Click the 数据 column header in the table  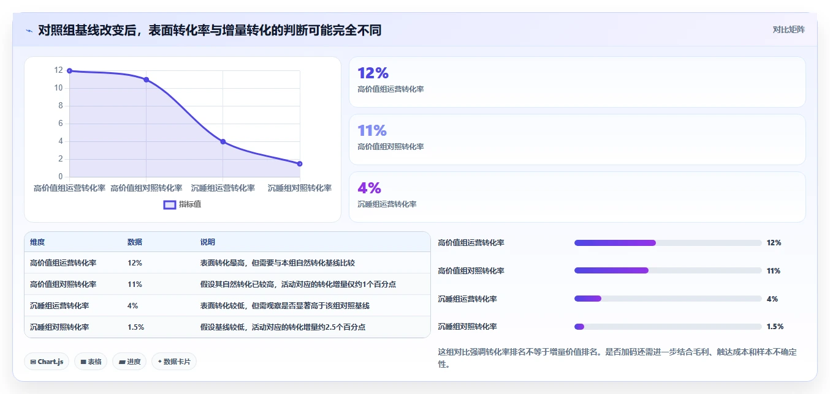pyautogui.click(x=135, y=242)
